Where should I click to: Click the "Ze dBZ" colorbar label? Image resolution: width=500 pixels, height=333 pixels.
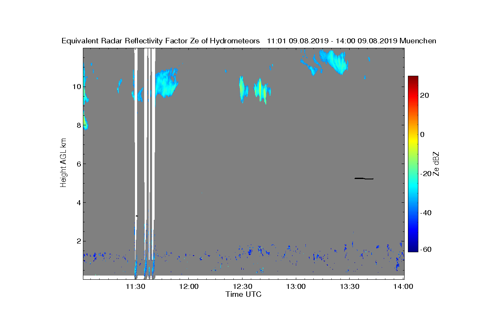pyautogui.click(x=436, y=164)
